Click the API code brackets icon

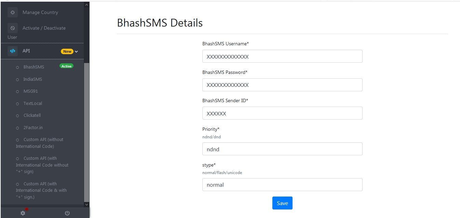(x=13, y=51)
